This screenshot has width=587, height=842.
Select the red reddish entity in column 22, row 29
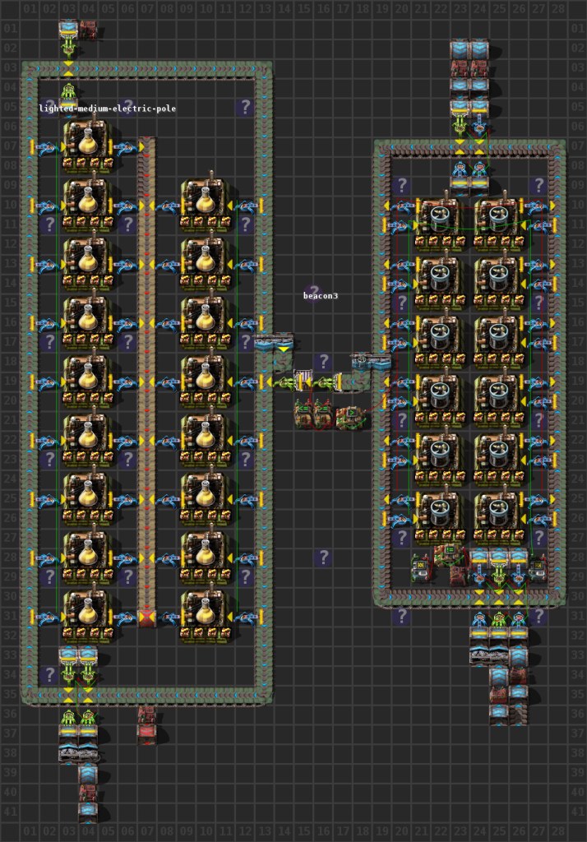point(458,575)
